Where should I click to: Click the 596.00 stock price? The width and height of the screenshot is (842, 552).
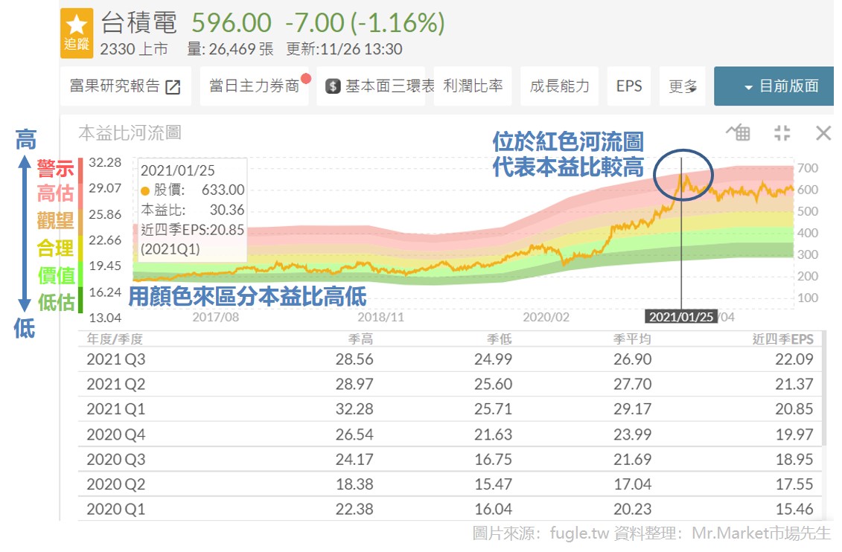point(232,23)
